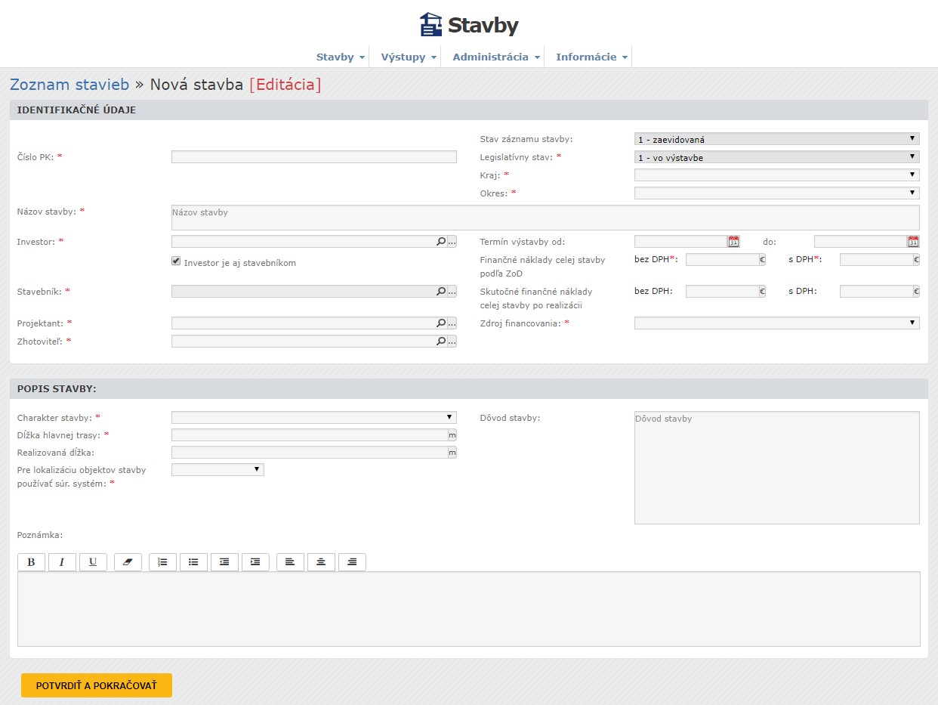Open the Kraj dropdown
938x705 pixels.
pos(776,175)
